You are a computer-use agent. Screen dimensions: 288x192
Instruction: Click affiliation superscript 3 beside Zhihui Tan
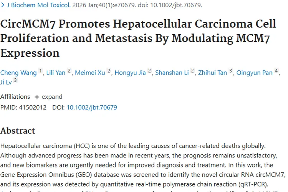[231, 71]
